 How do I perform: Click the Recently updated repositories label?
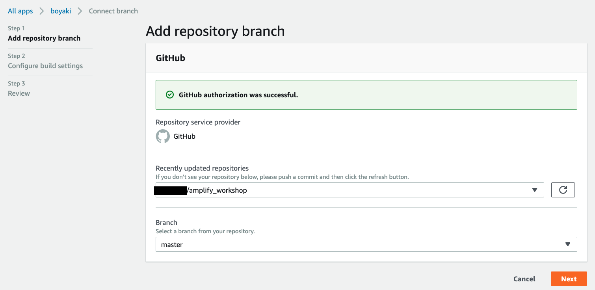[x=202, y=168]
